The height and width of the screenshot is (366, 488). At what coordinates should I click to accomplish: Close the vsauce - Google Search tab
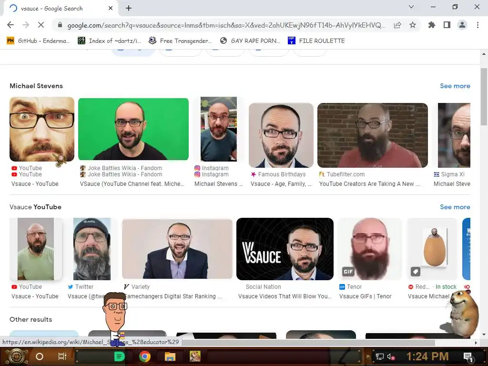point(111,9)
